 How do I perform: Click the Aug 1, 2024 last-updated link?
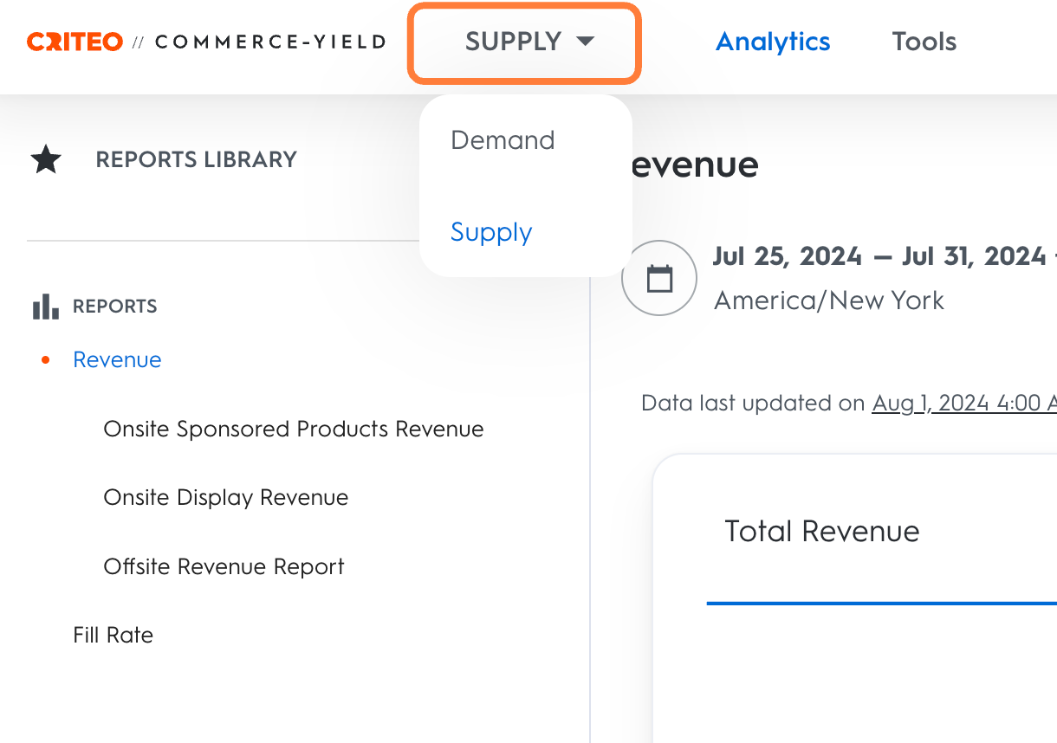coord(963,404)
